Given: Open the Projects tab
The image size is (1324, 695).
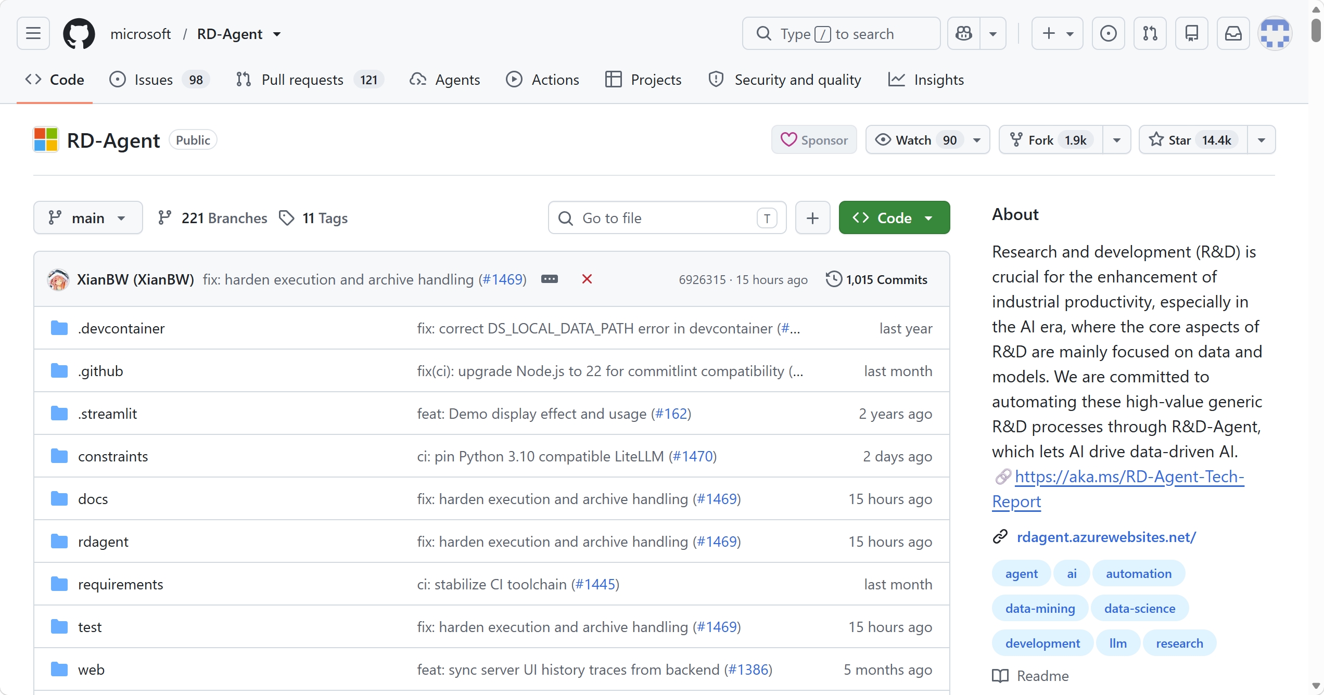Looking at the screenshot, I should click(643, 80).
